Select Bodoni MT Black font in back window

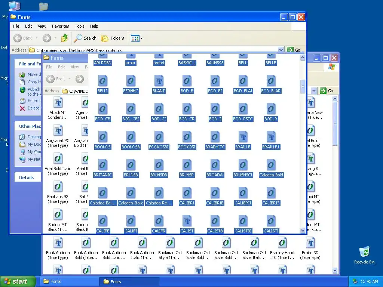[58, 215]
